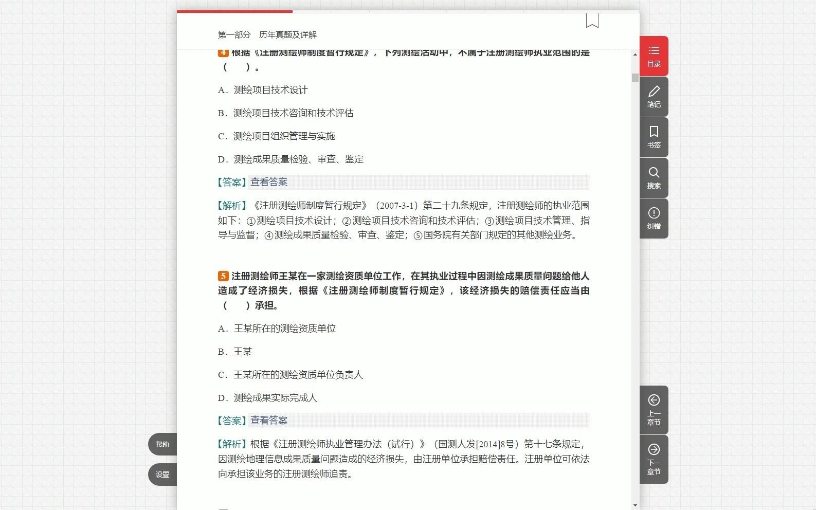816x510 pixels.
Task: Click the vertical scrollbar thumb
Action: pos(636,78)
